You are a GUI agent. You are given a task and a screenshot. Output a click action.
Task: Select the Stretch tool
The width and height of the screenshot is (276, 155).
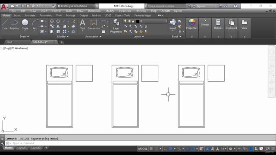[52, 31]
